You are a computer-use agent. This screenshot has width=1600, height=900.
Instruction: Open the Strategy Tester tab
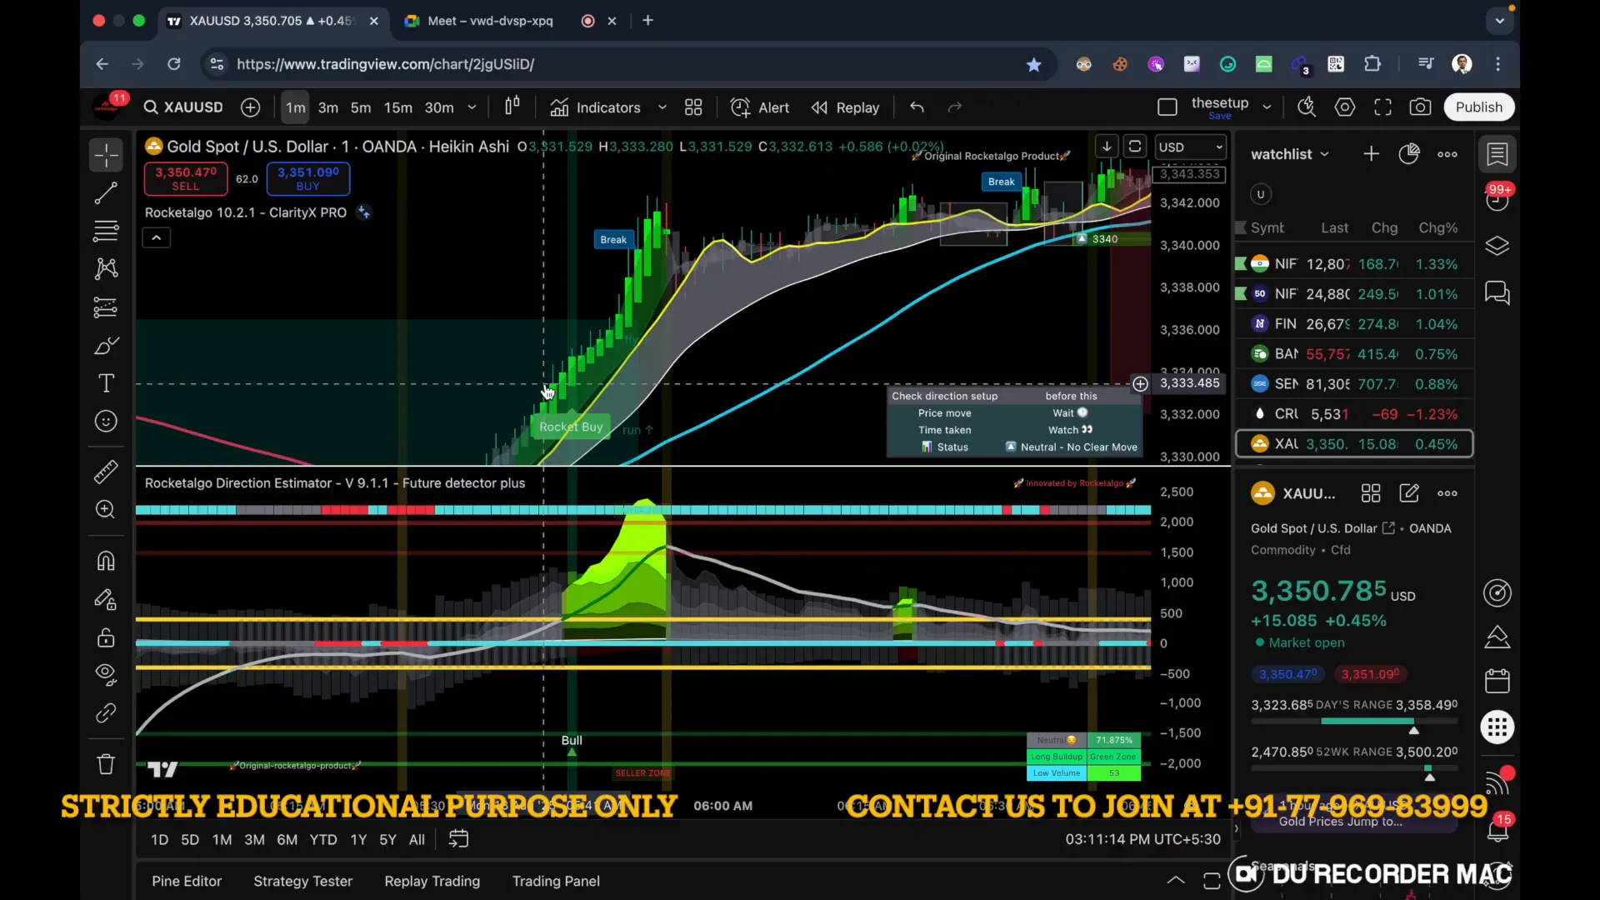pyautogui.click(x=302, y=881)
